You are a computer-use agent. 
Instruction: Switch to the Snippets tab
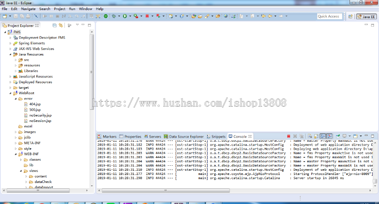click(x=216, y=136)
